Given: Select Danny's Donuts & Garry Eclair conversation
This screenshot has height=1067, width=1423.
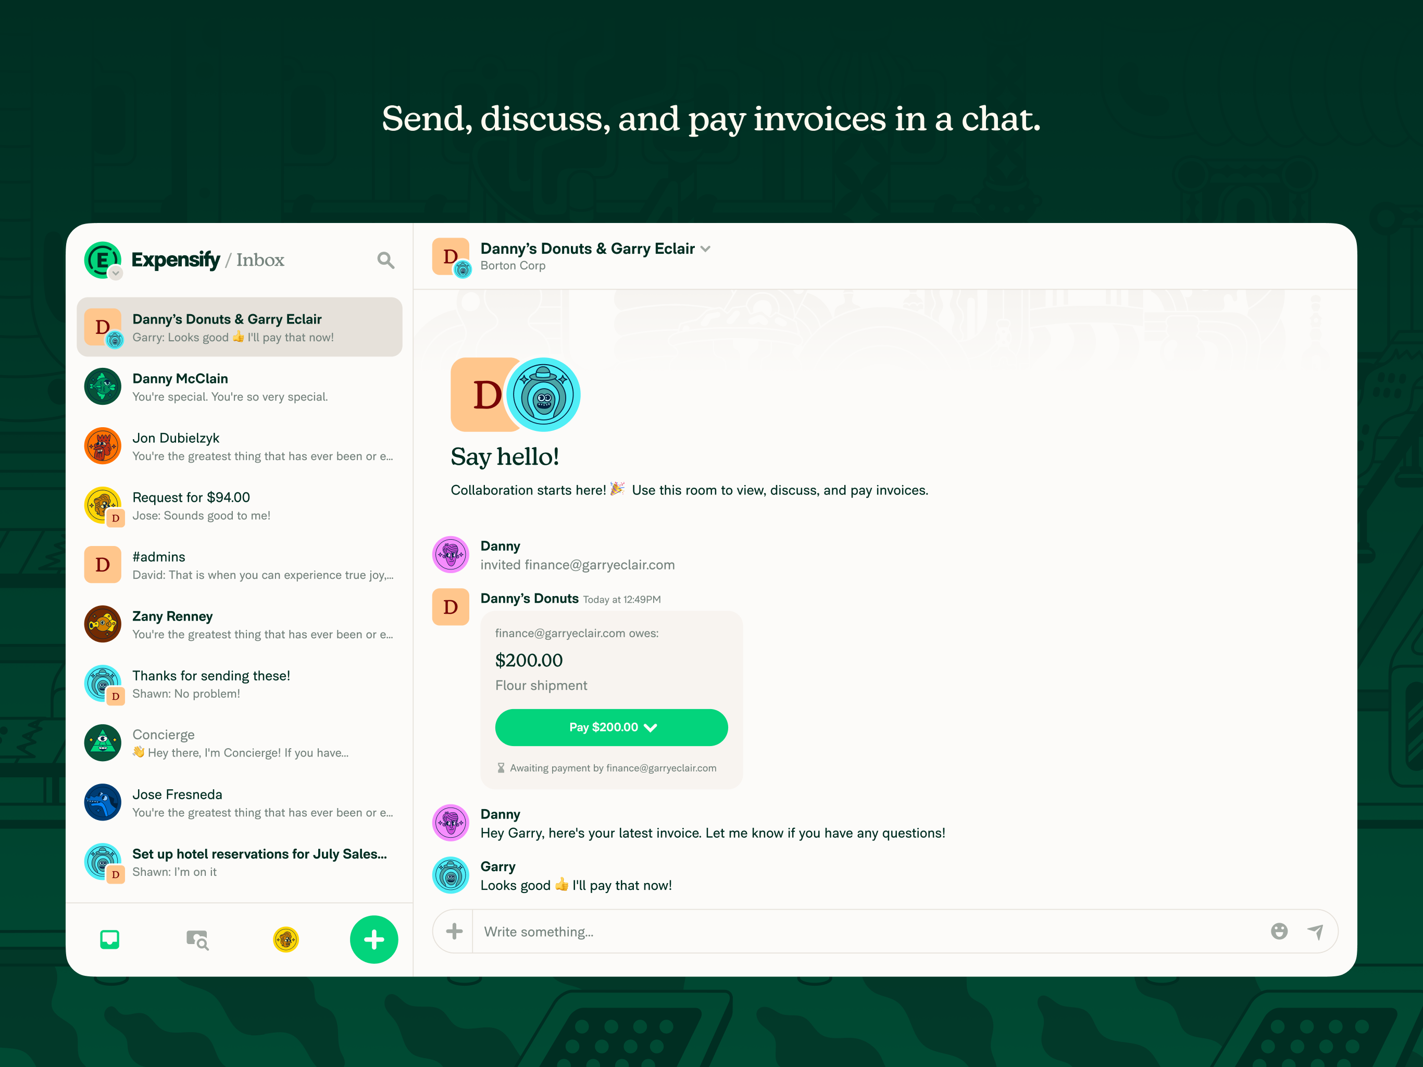Looking at the screenshot, I should pos(240,327).
